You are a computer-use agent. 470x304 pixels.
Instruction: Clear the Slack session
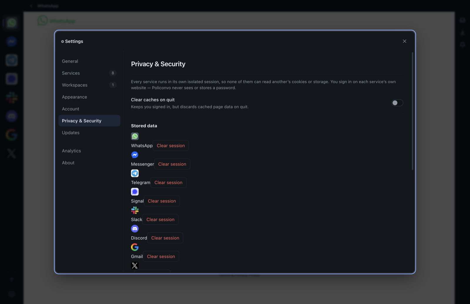(x=160, y=220)
